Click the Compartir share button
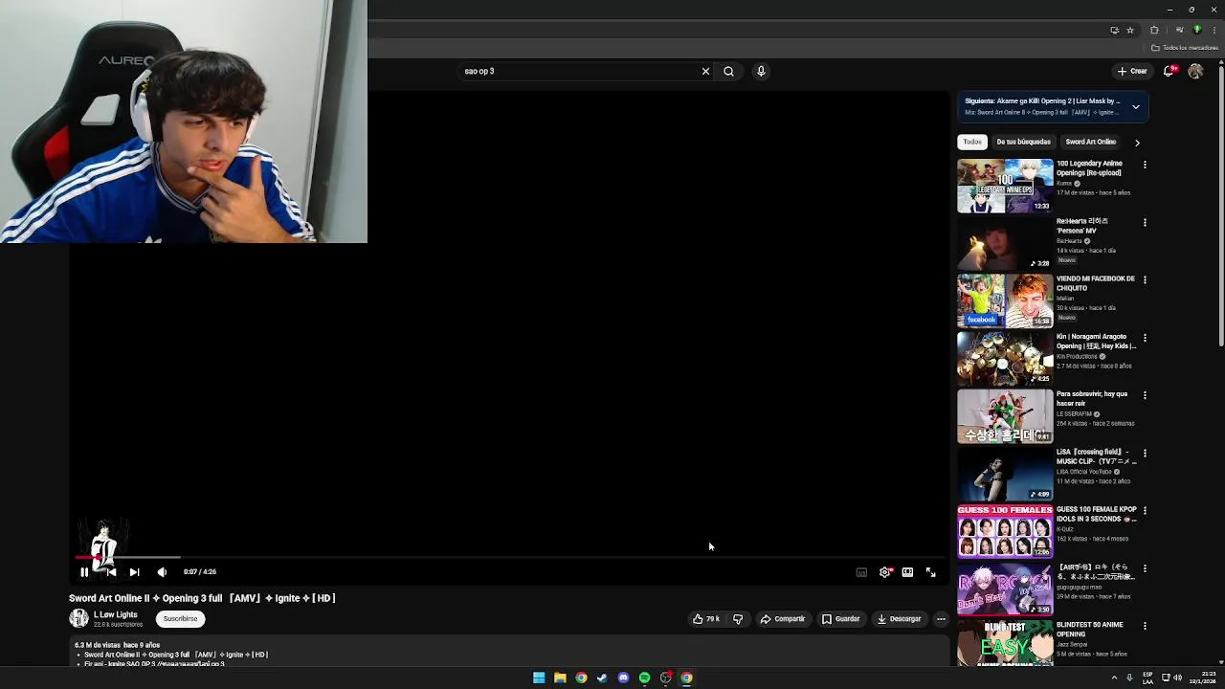This screenshot has height=689, width=1225. click(x=783, y=619)
